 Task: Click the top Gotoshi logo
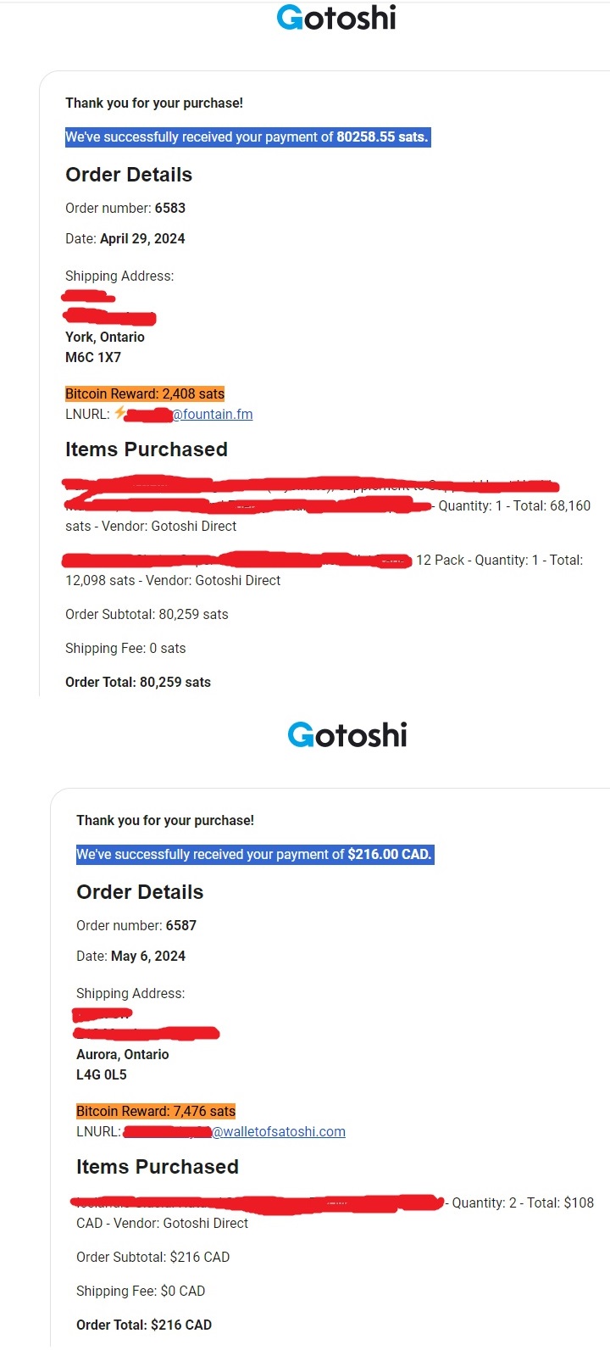pyautogui.click(x=336, y=18)
